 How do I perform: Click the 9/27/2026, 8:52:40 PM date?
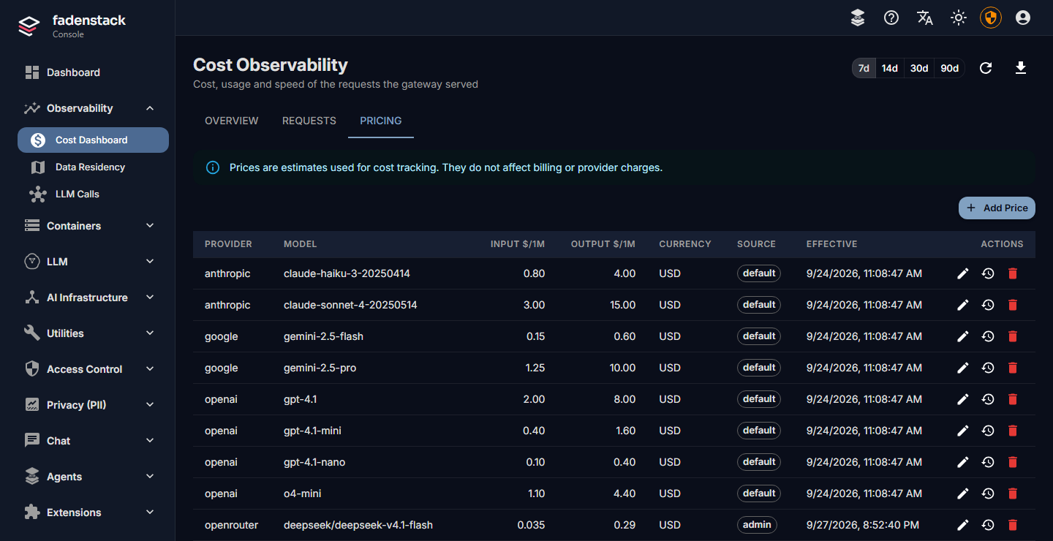tap(863, 525)
